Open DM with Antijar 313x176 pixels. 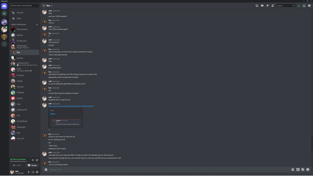[x=24, y=81]
